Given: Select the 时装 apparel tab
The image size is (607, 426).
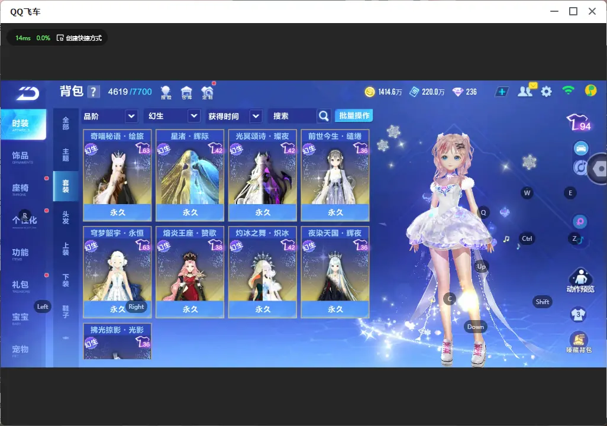Looking at the screenshot, I should pyautogui.click(x=23, y=124).
